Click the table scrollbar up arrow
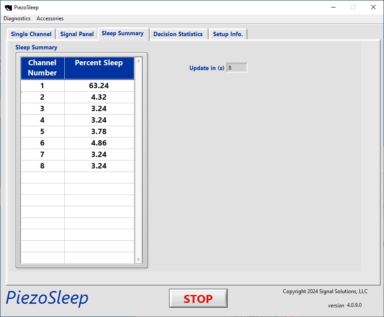384x317 pixels. (x=139, y=61)
